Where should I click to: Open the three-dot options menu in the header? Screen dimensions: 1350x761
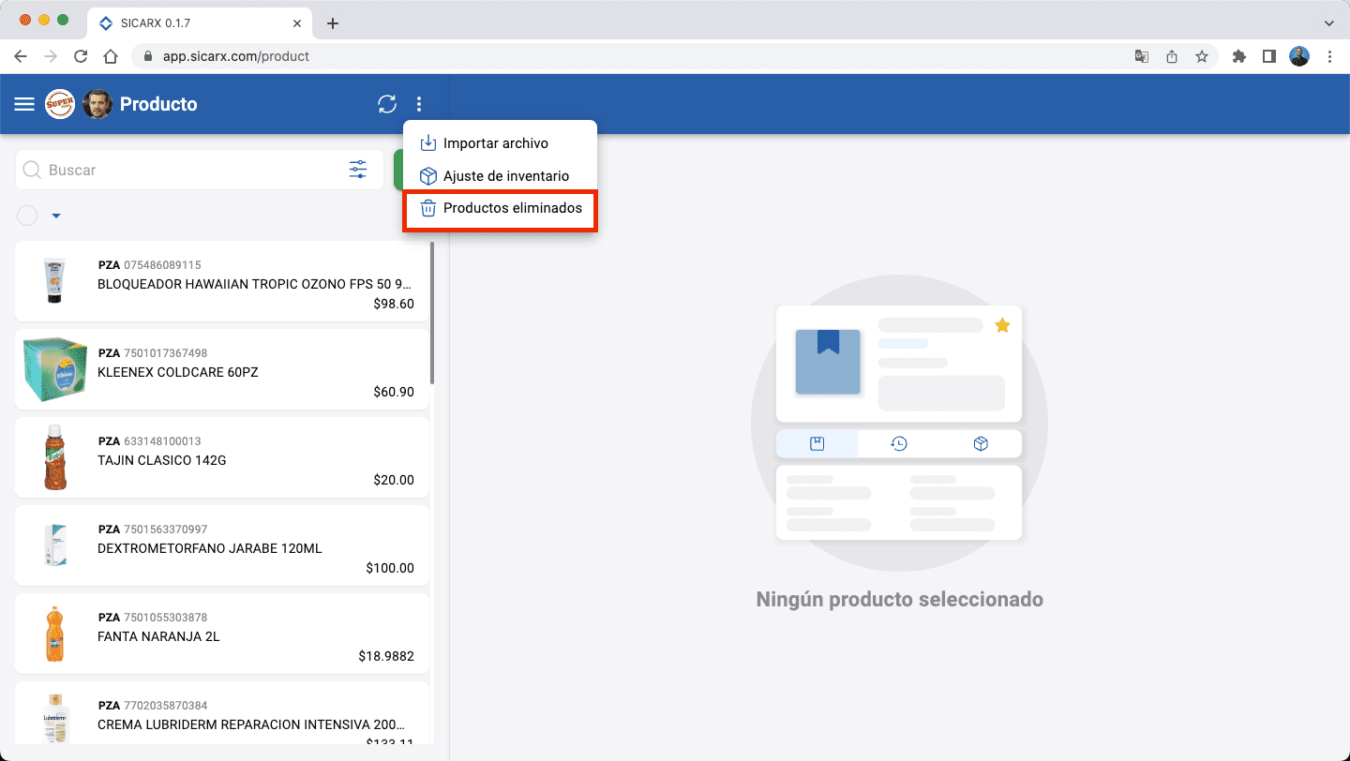[418, 104]
